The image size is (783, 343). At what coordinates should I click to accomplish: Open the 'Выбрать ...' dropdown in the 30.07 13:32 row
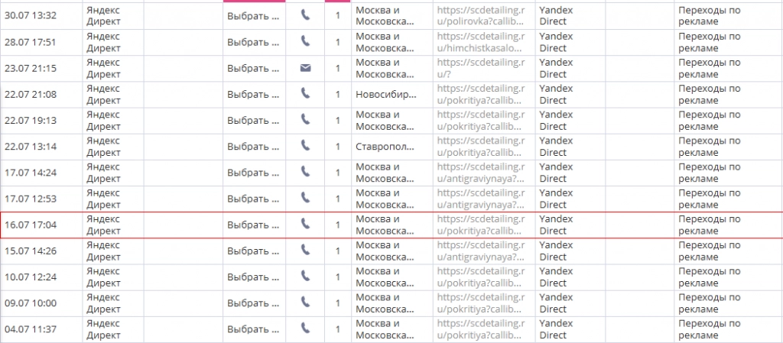point(254,16)
